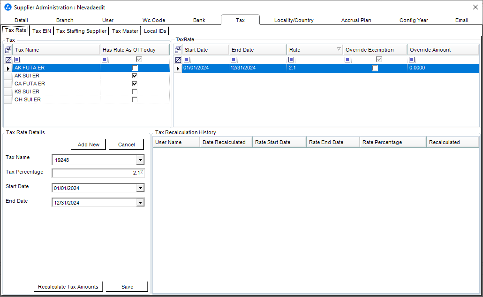Select the OH SUI ER row
Image resolution: width=483 pixels, height=297 pixels.
coord(87,99)
